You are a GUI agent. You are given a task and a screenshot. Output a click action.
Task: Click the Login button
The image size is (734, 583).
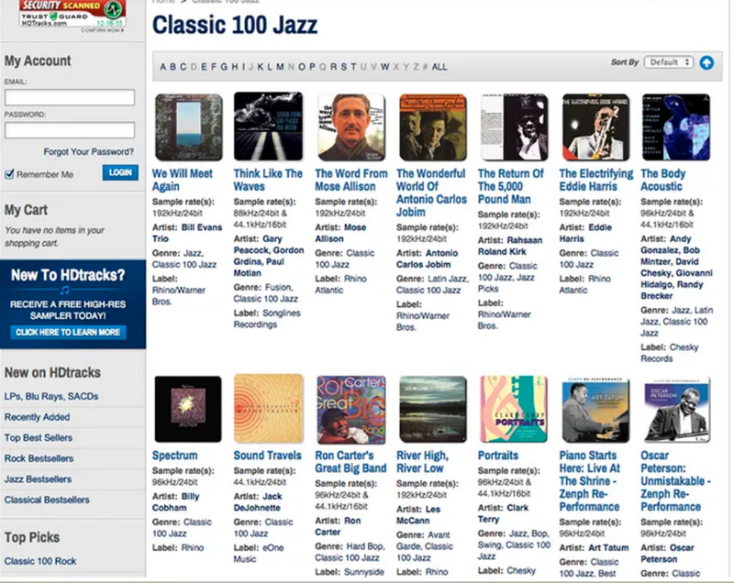(120, 172)
